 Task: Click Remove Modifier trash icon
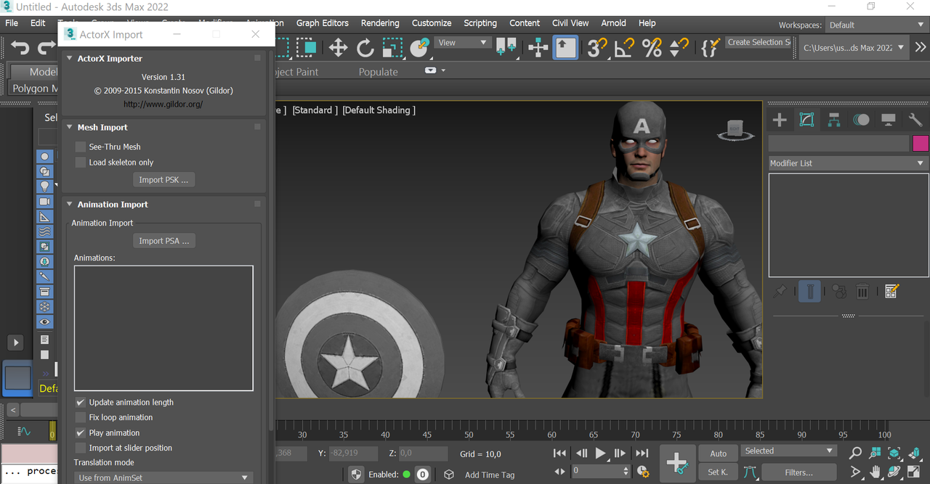862,292
